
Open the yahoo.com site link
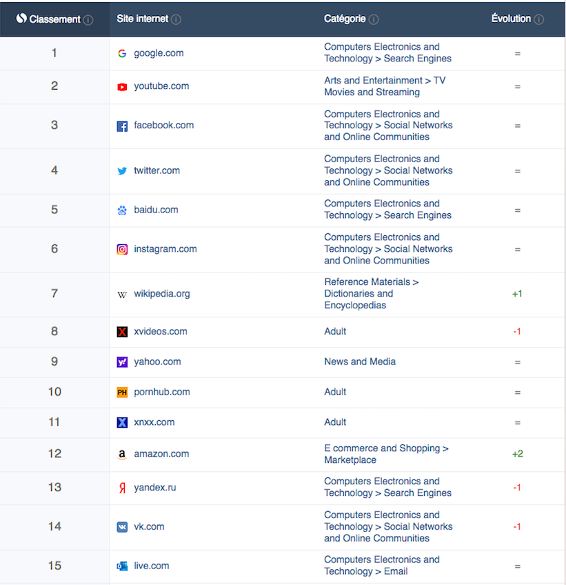157,361
